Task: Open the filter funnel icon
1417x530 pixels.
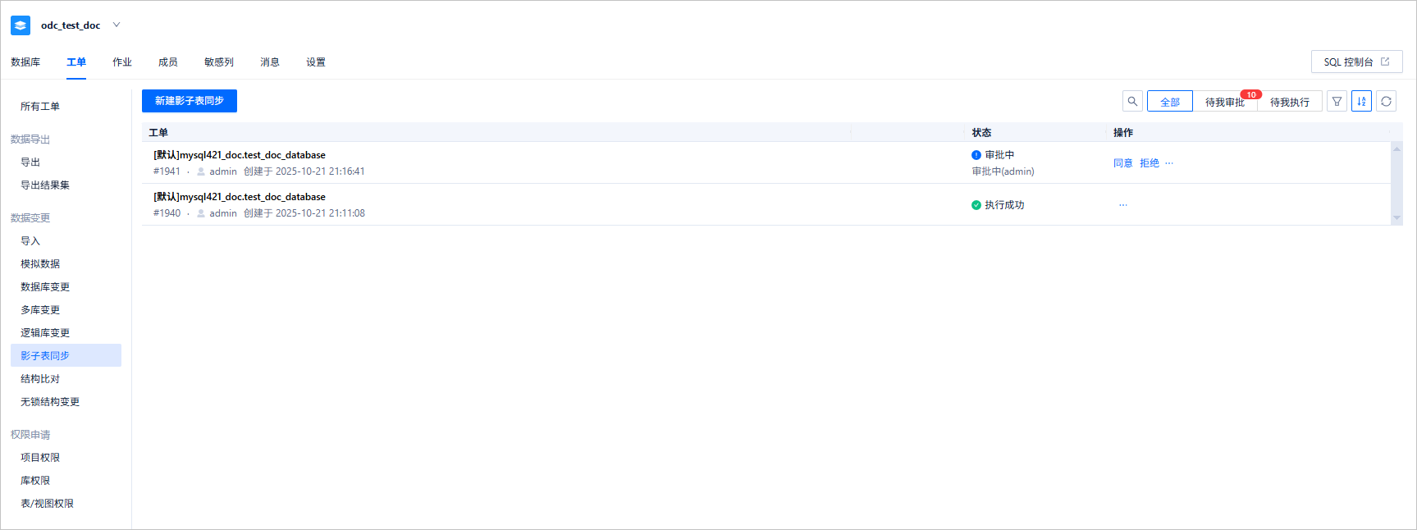Action: (x=1337, y=102)
